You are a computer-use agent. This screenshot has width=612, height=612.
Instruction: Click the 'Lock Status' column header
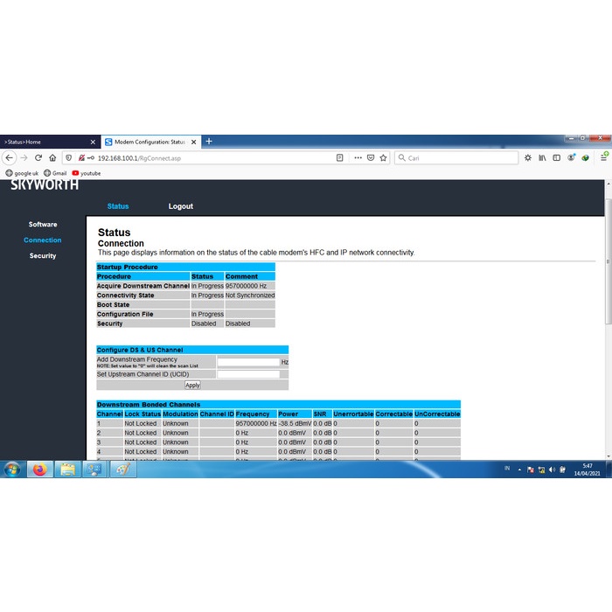[x=143, y=414]
